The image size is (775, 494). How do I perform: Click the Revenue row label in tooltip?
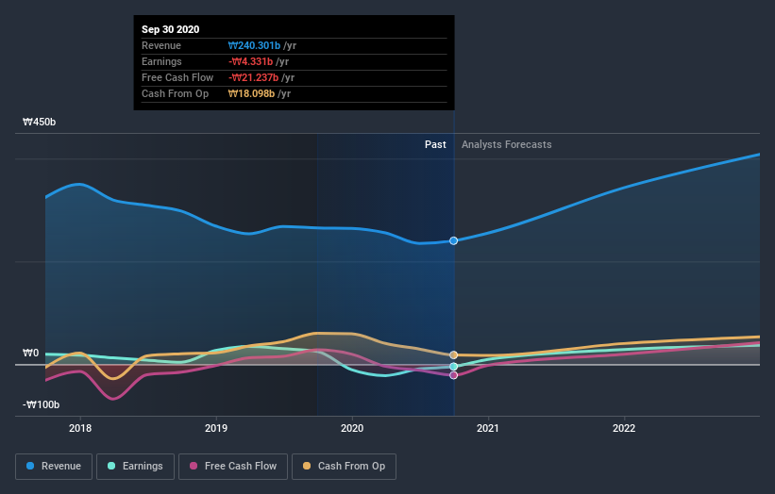(161, 45)
